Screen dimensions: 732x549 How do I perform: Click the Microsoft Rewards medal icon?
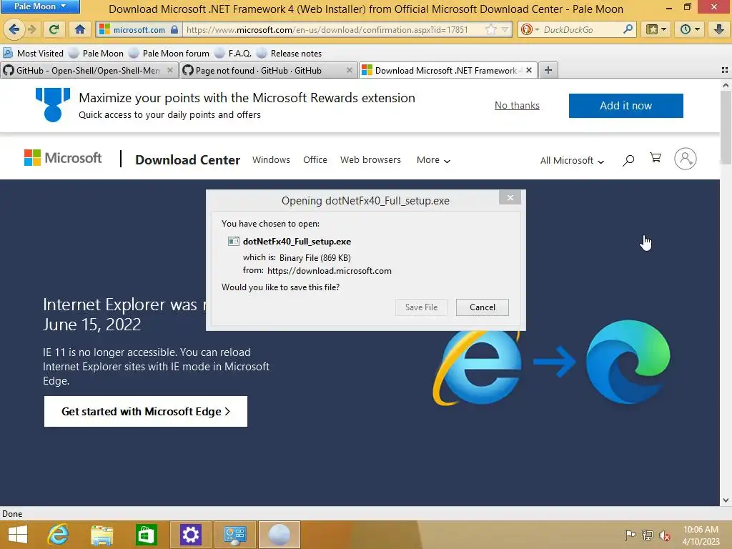click(53, 105)
